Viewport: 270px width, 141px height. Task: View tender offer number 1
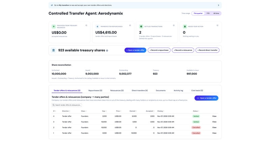tap(214, 133)
